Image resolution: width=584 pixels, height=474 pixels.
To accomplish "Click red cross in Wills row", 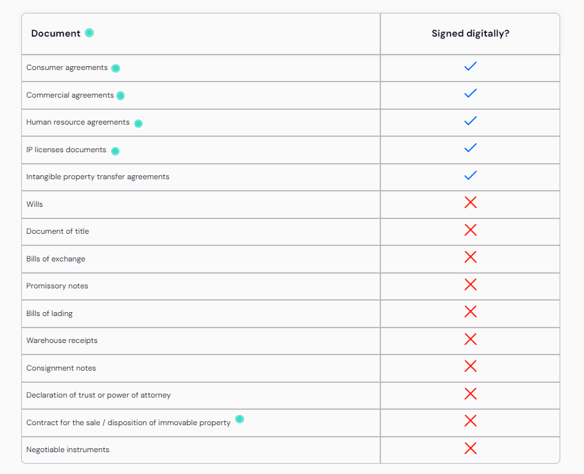I will (x=470, y=202).
